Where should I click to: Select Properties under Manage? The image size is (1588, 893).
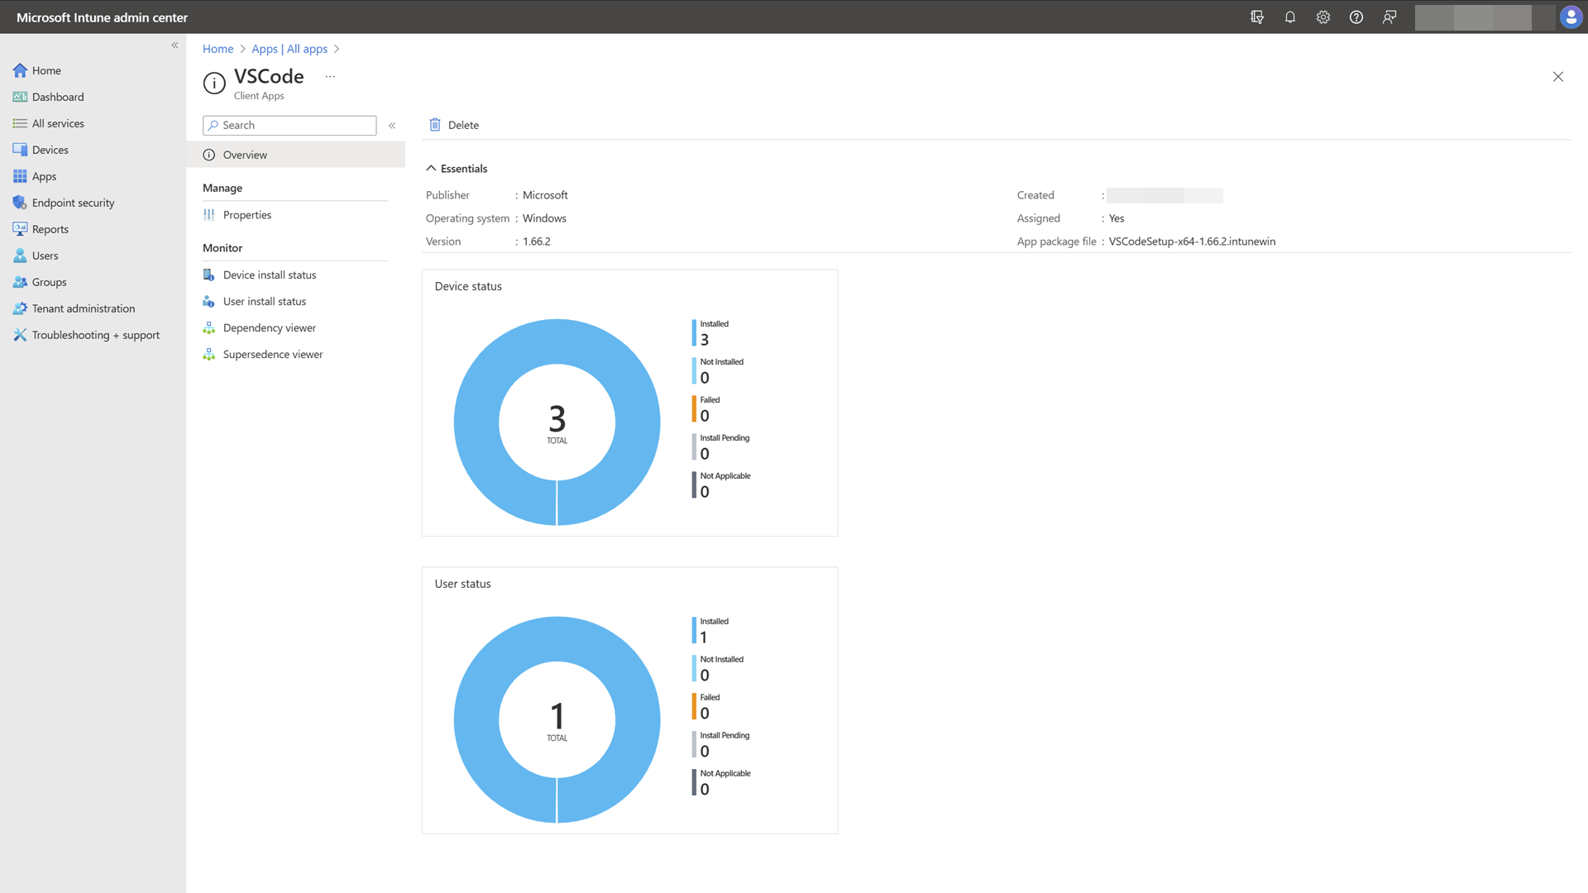pos(246,215)
